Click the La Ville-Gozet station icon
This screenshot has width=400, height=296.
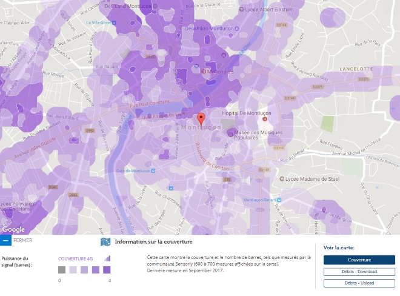114,22
